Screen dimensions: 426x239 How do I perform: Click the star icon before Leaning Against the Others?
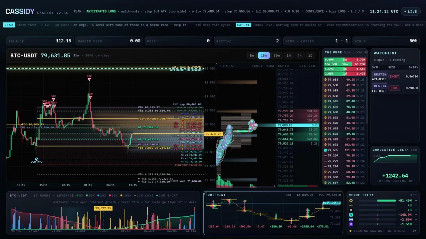coord(350,231)
